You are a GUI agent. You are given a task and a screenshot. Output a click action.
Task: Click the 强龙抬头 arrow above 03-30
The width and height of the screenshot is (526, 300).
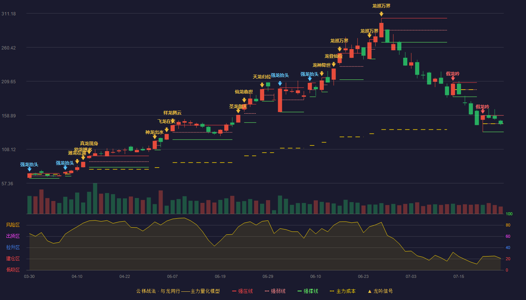[29, 169]
